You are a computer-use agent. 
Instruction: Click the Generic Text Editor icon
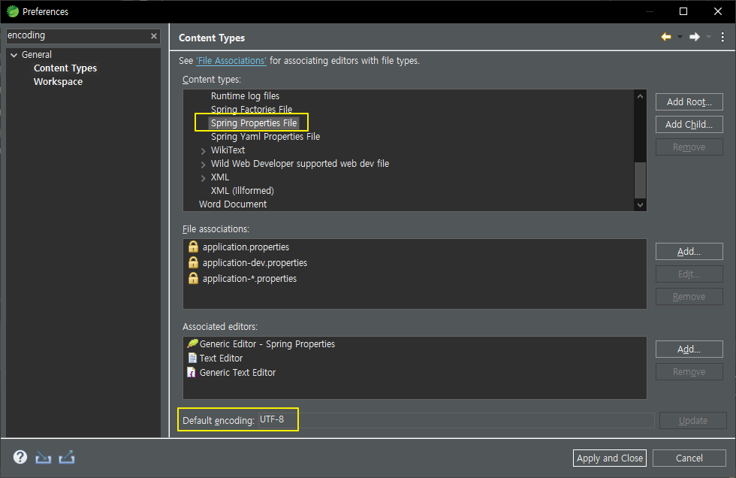192,372
